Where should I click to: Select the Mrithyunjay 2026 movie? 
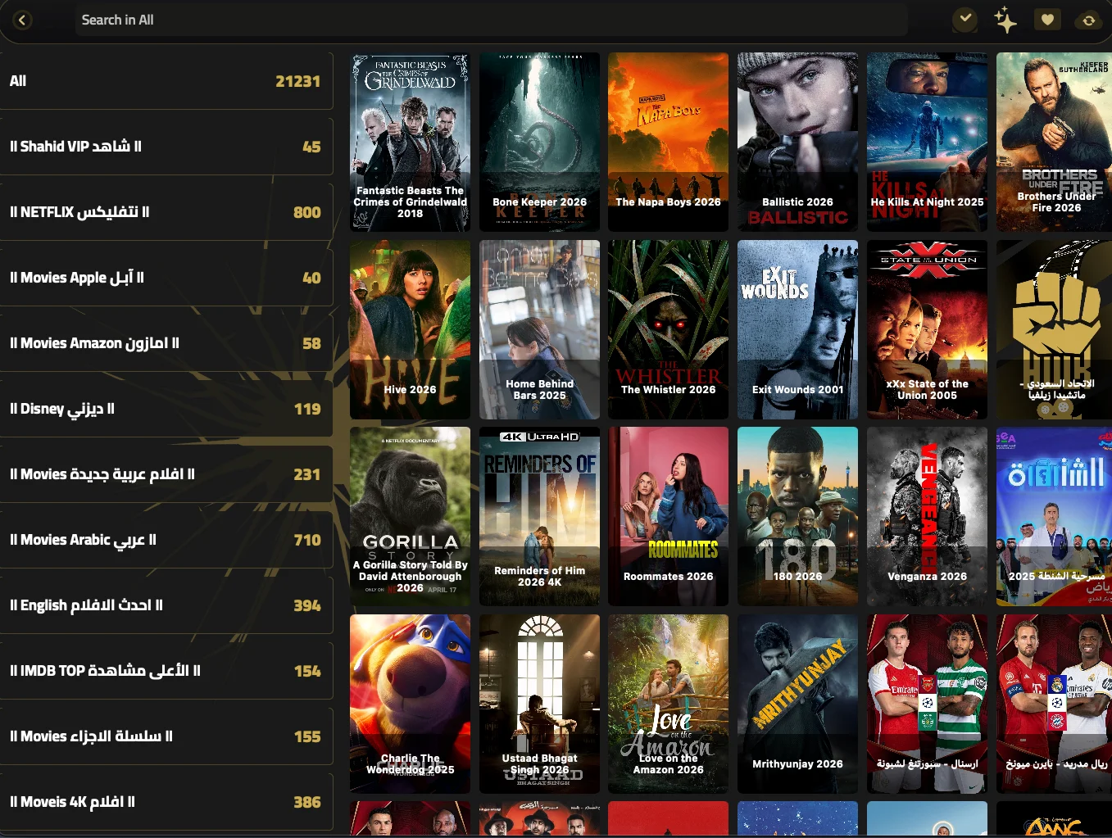point(797,704)
